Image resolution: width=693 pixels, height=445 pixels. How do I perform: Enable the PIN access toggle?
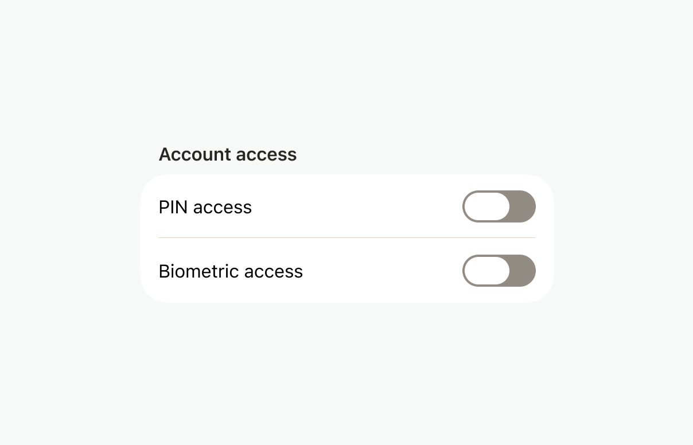499,206
